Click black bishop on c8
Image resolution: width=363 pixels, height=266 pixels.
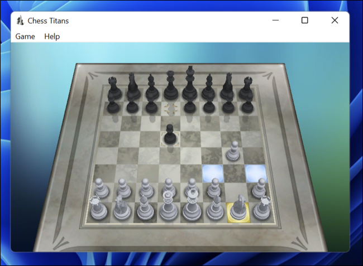[152, 86]
